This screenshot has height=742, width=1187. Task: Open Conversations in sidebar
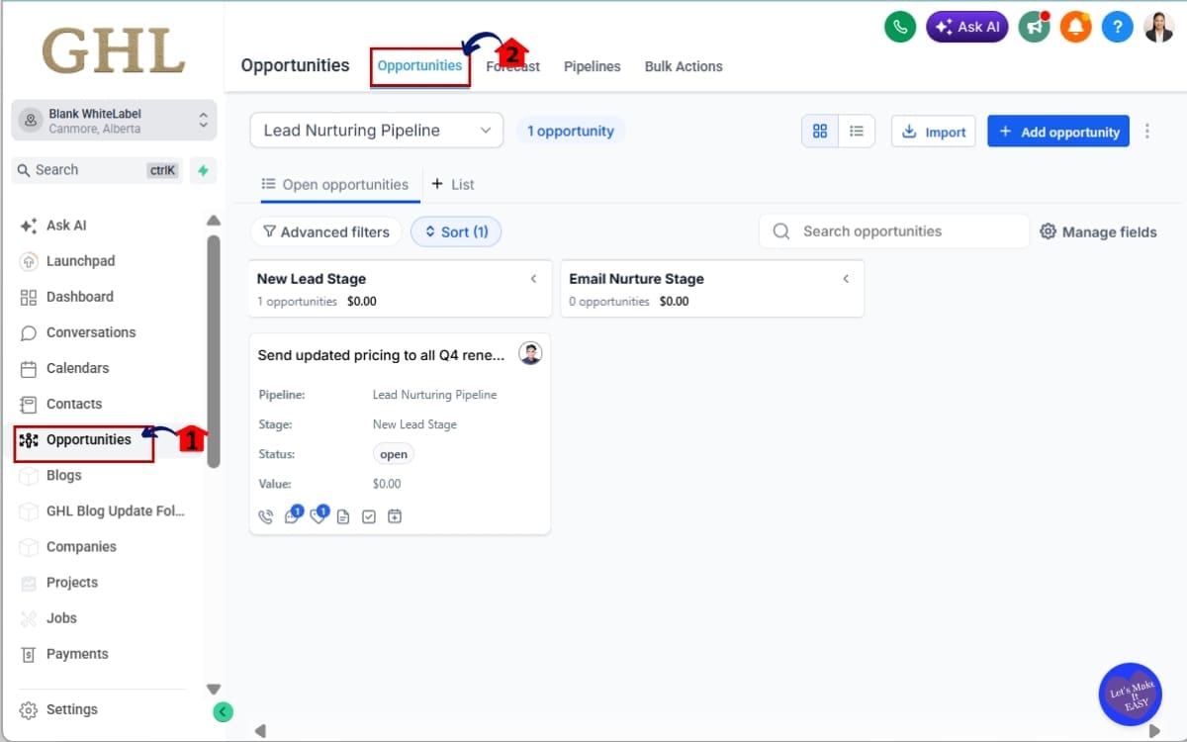91,332
